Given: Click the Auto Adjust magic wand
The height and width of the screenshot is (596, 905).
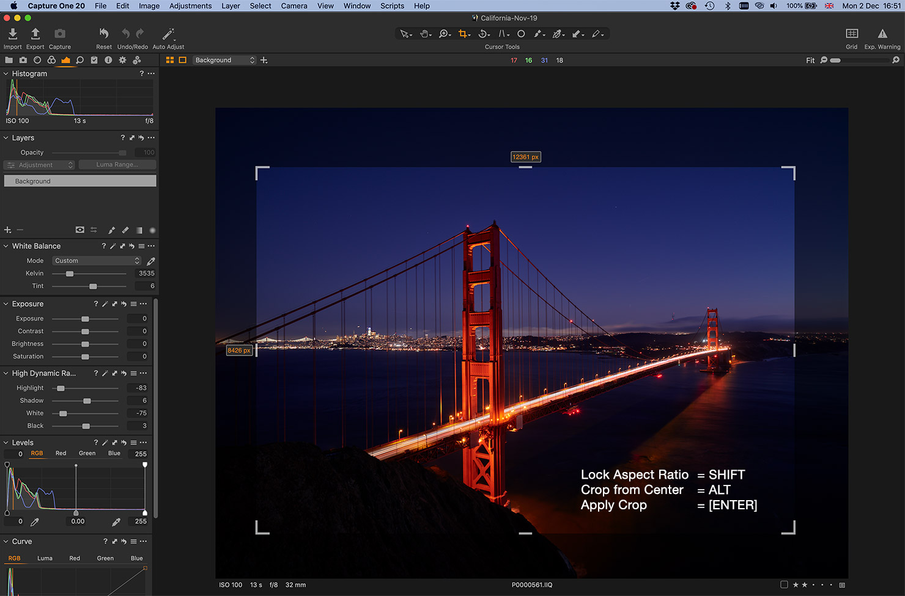Looking at the screenshot, I should [168, 34].
